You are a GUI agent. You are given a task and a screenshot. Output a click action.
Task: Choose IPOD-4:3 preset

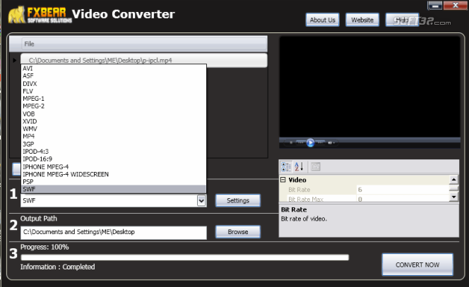[114, 152]
